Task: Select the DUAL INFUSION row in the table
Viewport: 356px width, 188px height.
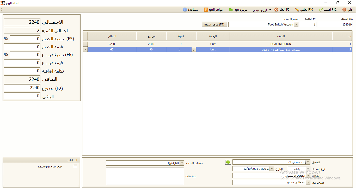Action: (281, 44)
